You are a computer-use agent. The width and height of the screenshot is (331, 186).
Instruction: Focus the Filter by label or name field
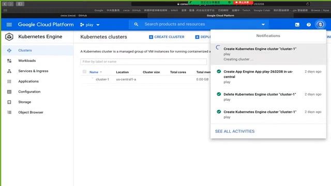(x=144, y=61)
